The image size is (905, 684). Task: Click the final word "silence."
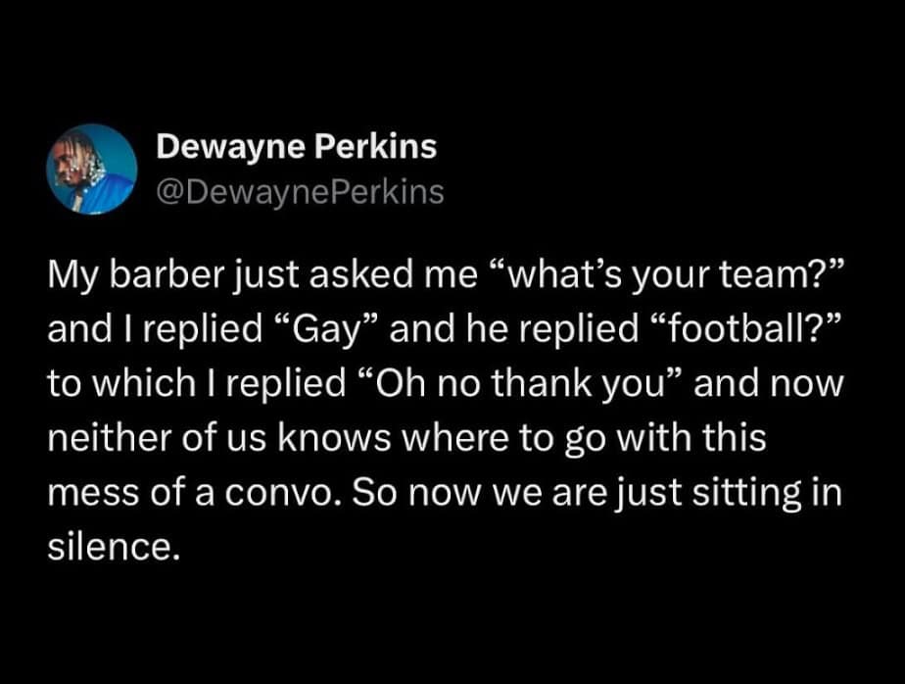[x=112, y=547]
